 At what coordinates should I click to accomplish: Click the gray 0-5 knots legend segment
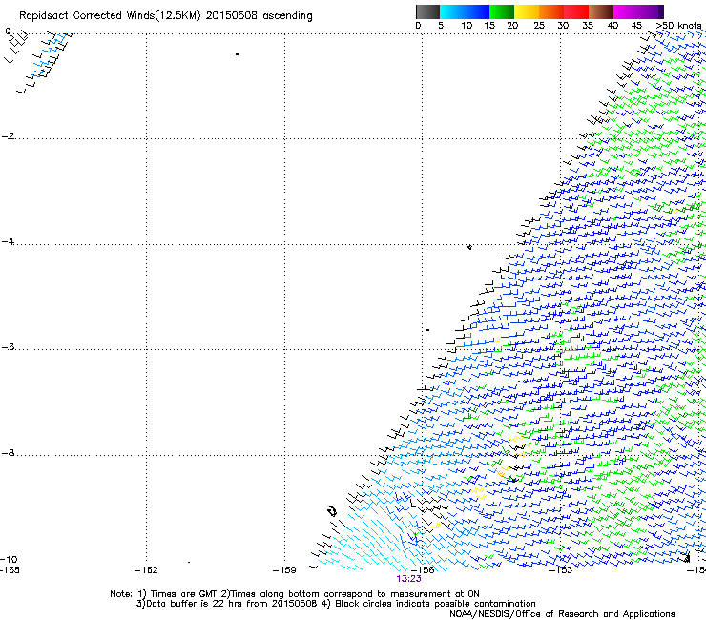[427, 11]
